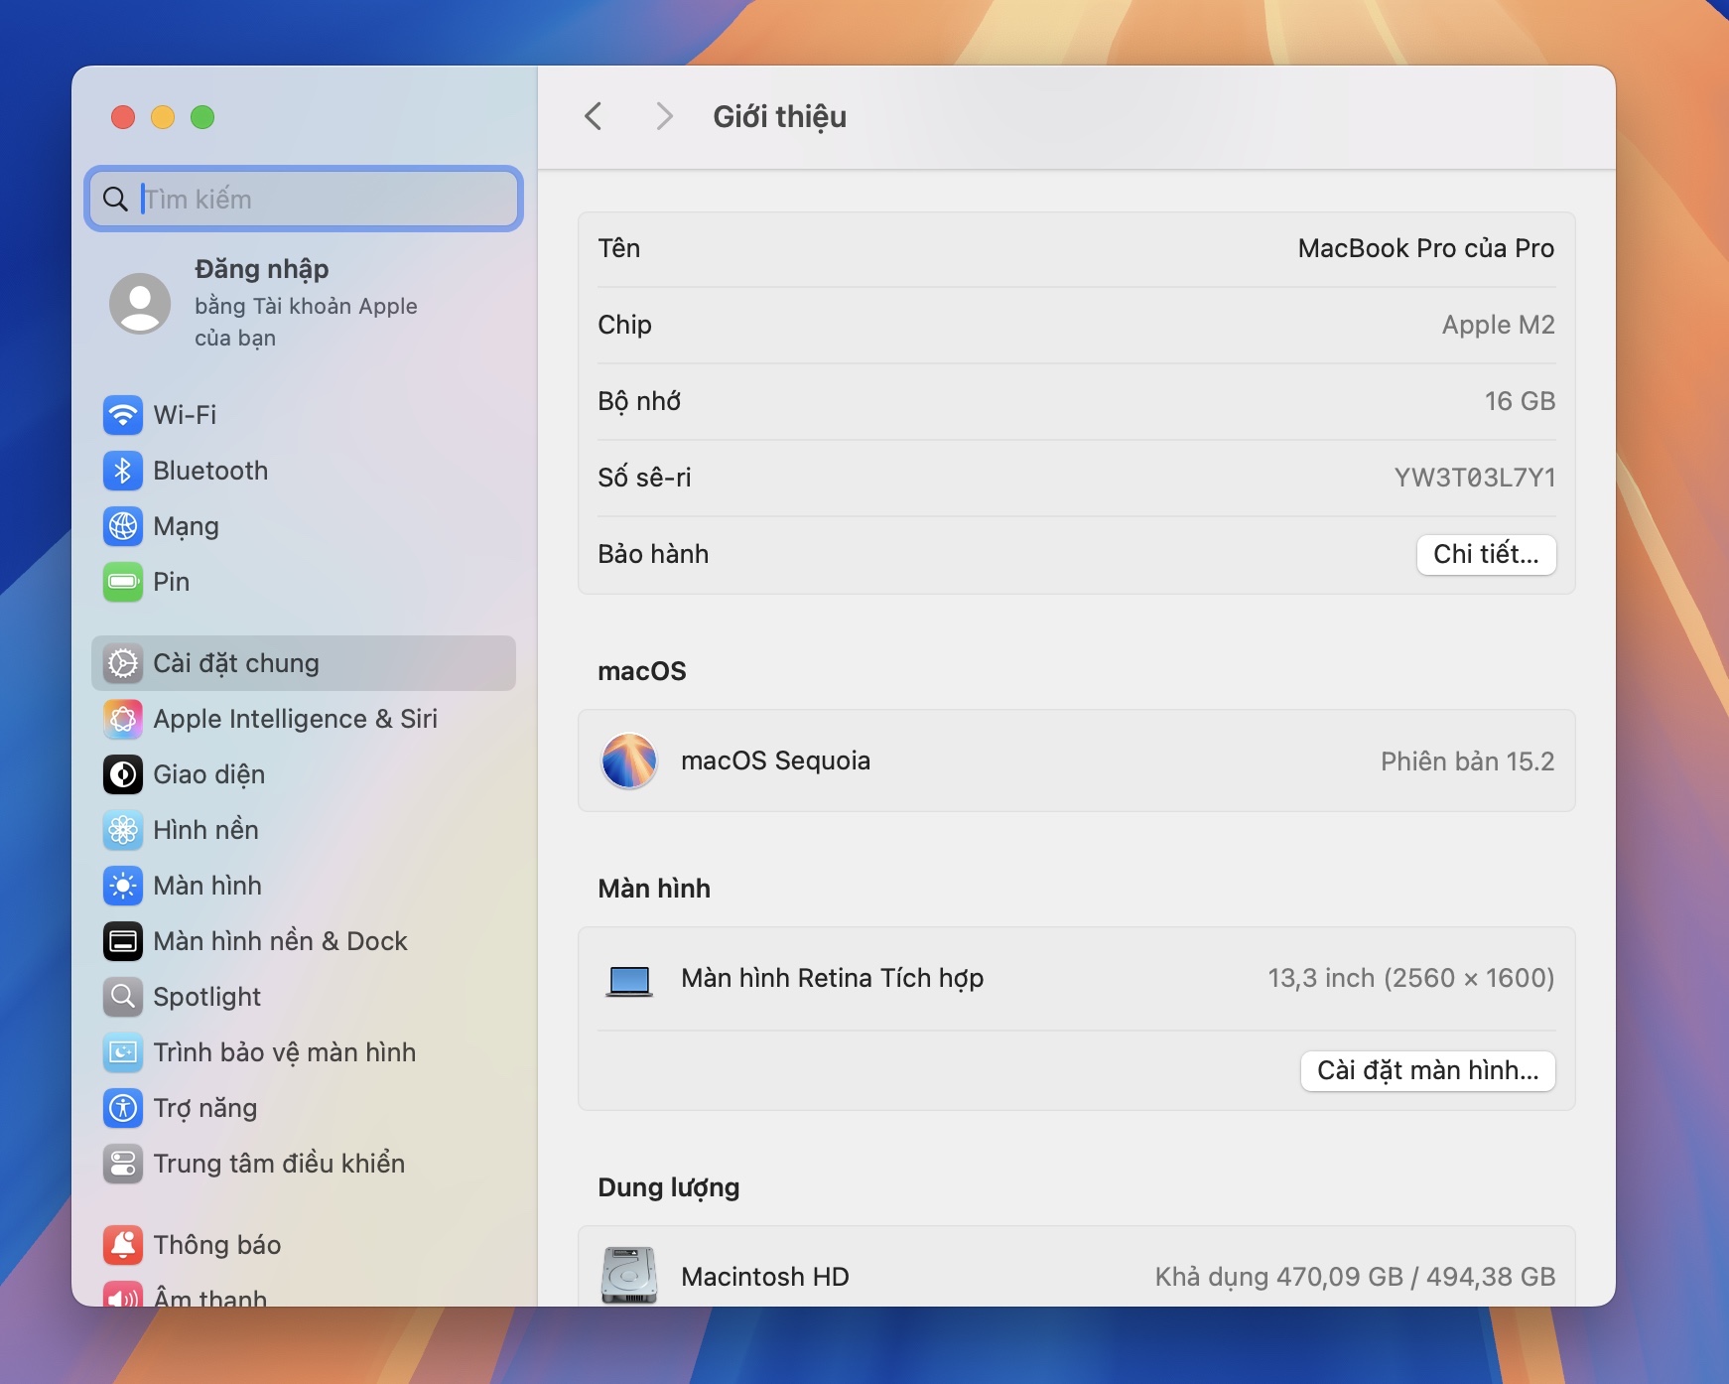This screenshot has height=1384, width=1729.
Task: Open Trung tâm điều khiển icon
Action: (123, 1164)
